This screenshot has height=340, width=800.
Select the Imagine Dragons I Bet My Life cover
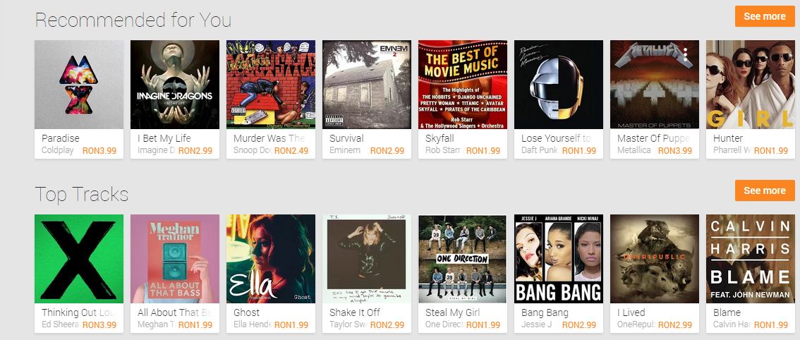point(175,84)
